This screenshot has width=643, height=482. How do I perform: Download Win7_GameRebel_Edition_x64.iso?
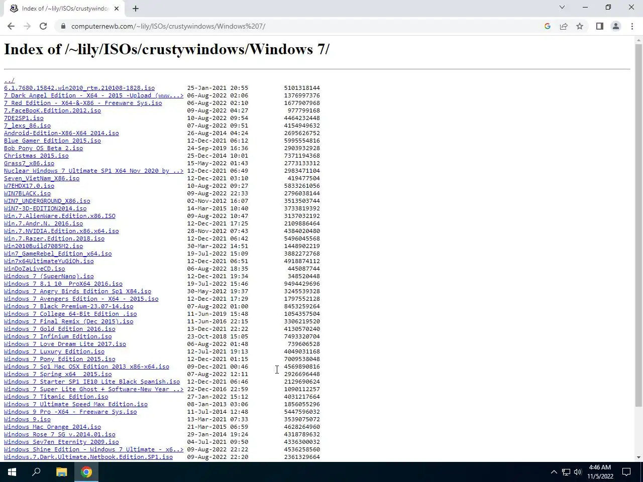click(58, 254)
